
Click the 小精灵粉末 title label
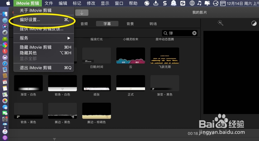[x=131, y=39]
